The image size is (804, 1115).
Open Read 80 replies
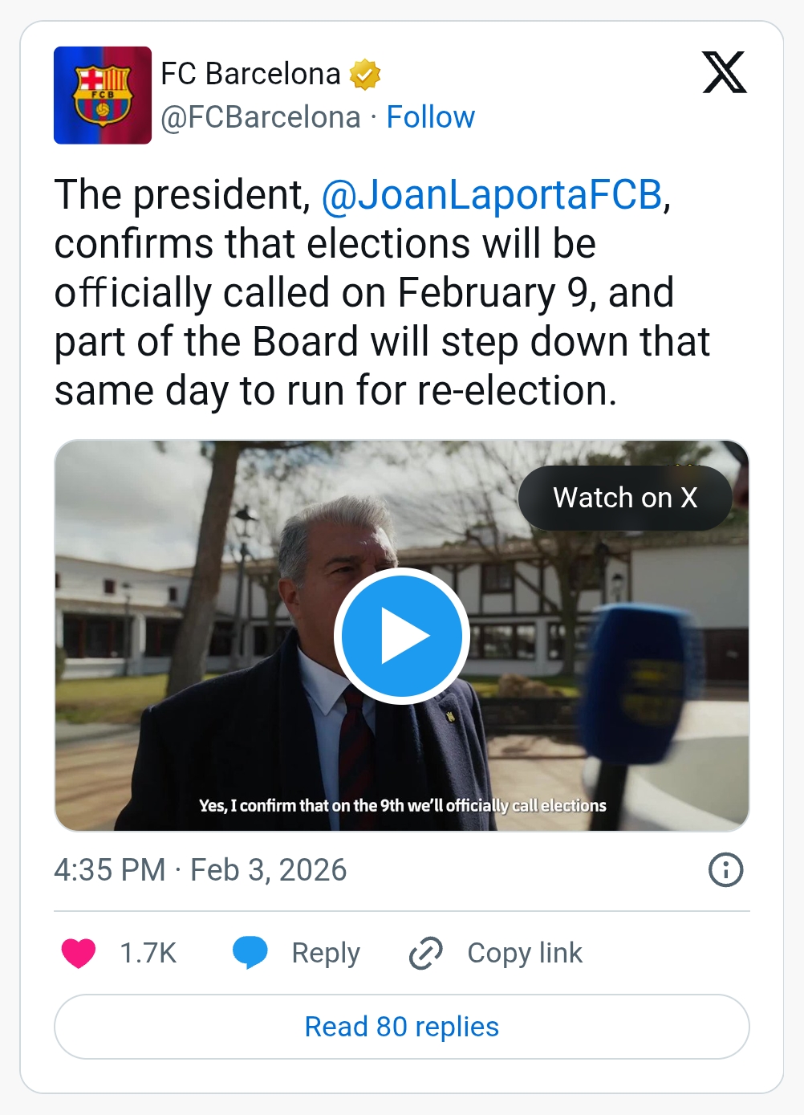click(x=402, y=1027)
